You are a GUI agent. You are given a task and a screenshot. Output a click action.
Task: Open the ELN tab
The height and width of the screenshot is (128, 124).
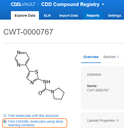pyautogui.click(x=47, y=16)
